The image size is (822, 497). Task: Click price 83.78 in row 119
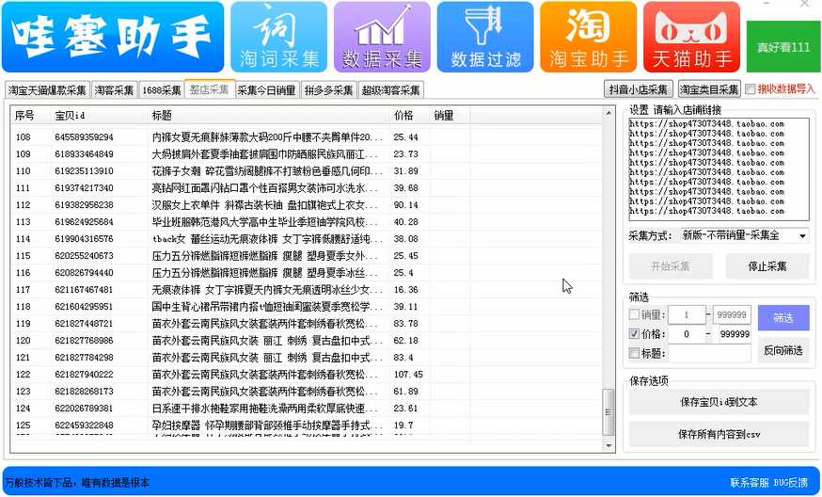[405, 323]
